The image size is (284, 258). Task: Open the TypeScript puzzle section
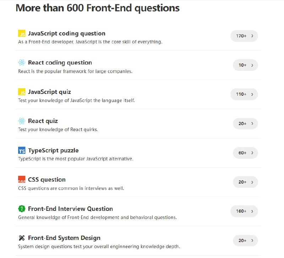(53, 150)
